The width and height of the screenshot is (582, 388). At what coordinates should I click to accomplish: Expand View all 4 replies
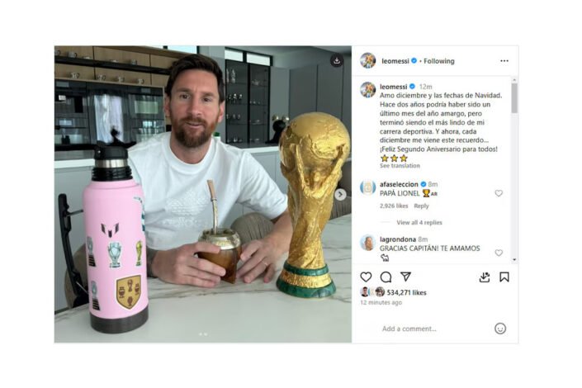click(419, 222)
